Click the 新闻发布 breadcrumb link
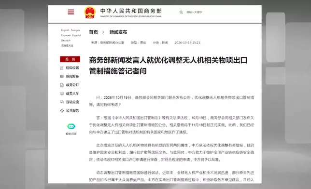The height and width of the screenshot is (189, 311). (x=118, y=32)
